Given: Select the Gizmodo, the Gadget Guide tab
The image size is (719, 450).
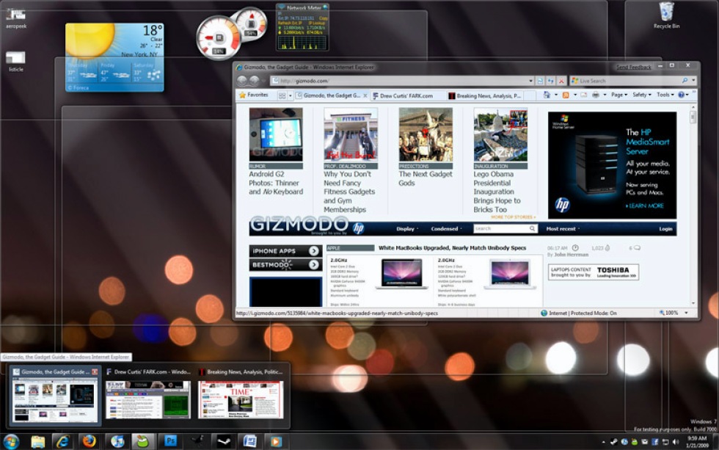Looking at the screenshot, I should click(331, 95).
